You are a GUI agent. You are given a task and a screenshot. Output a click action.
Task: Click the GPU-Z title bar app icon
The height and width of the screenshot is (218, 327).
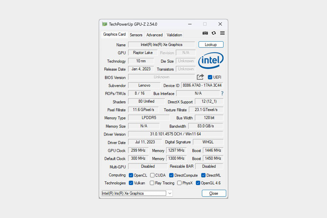pos(105,24)
